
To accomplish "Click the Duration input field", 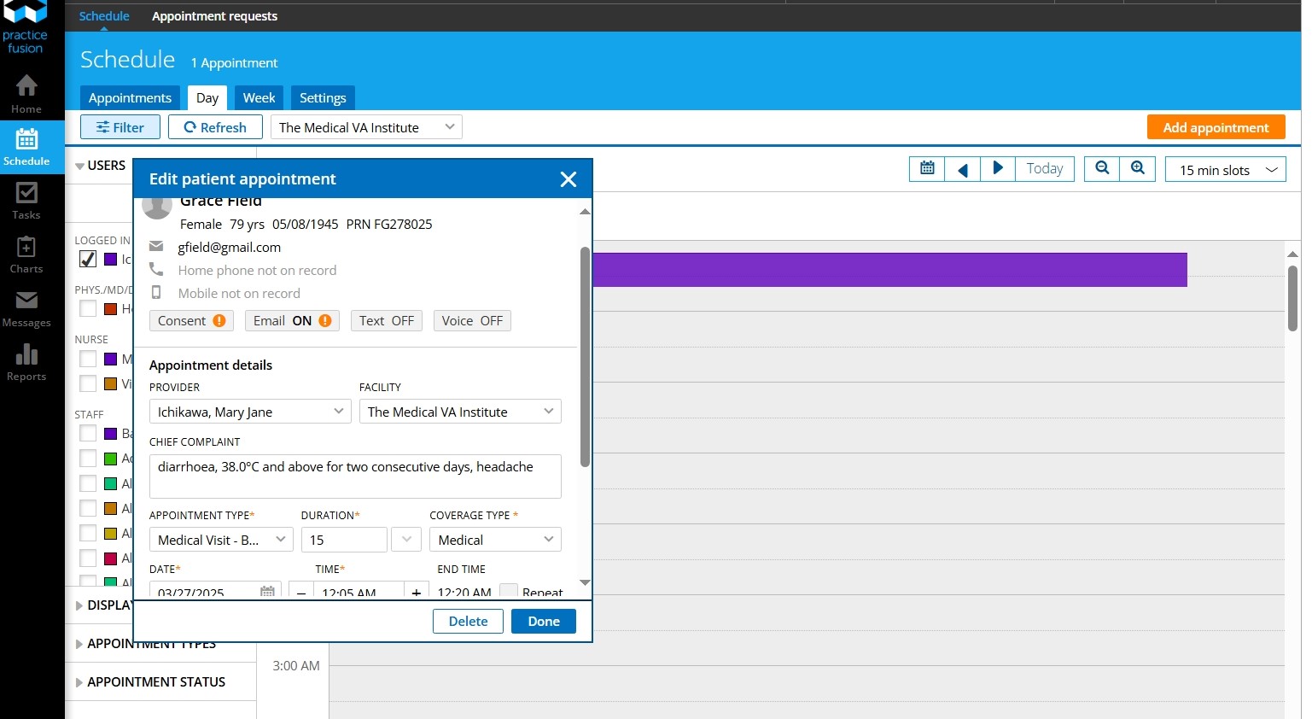I will click(x=344, y=540).
